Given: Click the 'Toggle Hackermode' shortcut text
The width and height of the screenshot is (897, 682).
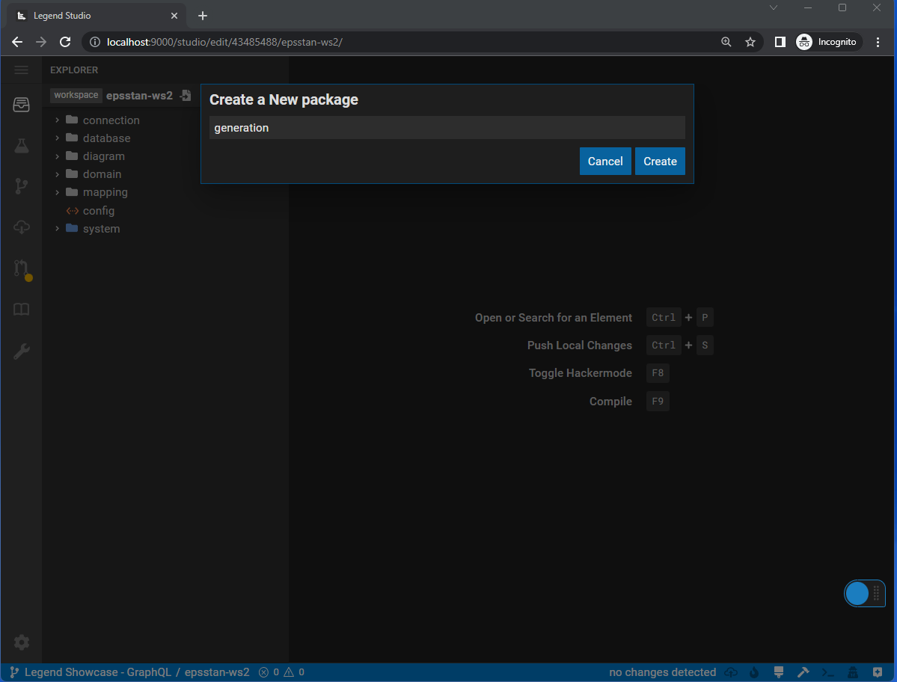Looking at the screenshot, I should tap(580, 372).
